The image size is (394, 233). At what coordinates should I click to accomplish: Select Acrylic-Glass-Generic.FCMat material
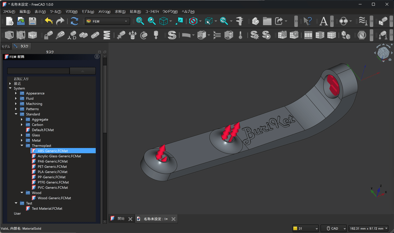59,156
